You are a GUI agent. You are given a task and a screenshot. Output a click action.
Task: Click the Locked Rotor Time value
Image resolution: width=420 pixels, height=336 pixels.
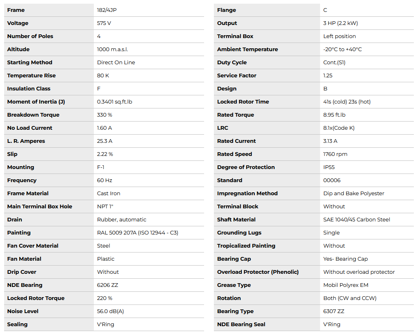[x=347, y=101]
